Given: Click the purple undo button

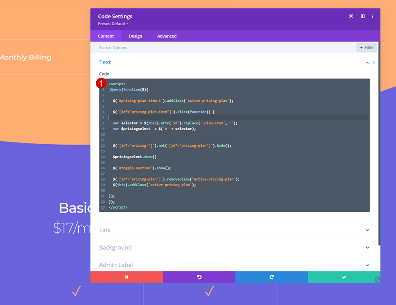Looking at the screenshot, I should click(199, 277).
